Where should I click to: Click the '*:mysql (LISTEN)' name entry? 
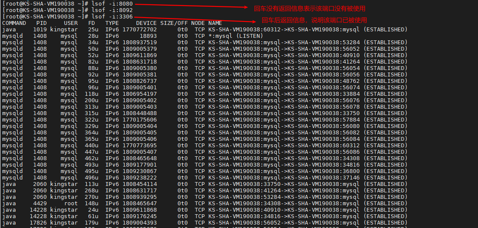(236, 36)
